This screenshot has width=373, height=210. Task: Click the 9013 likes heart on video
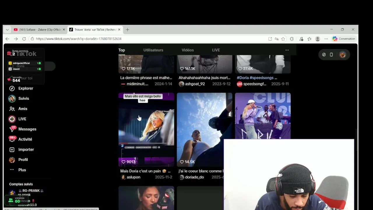[123, 162]
